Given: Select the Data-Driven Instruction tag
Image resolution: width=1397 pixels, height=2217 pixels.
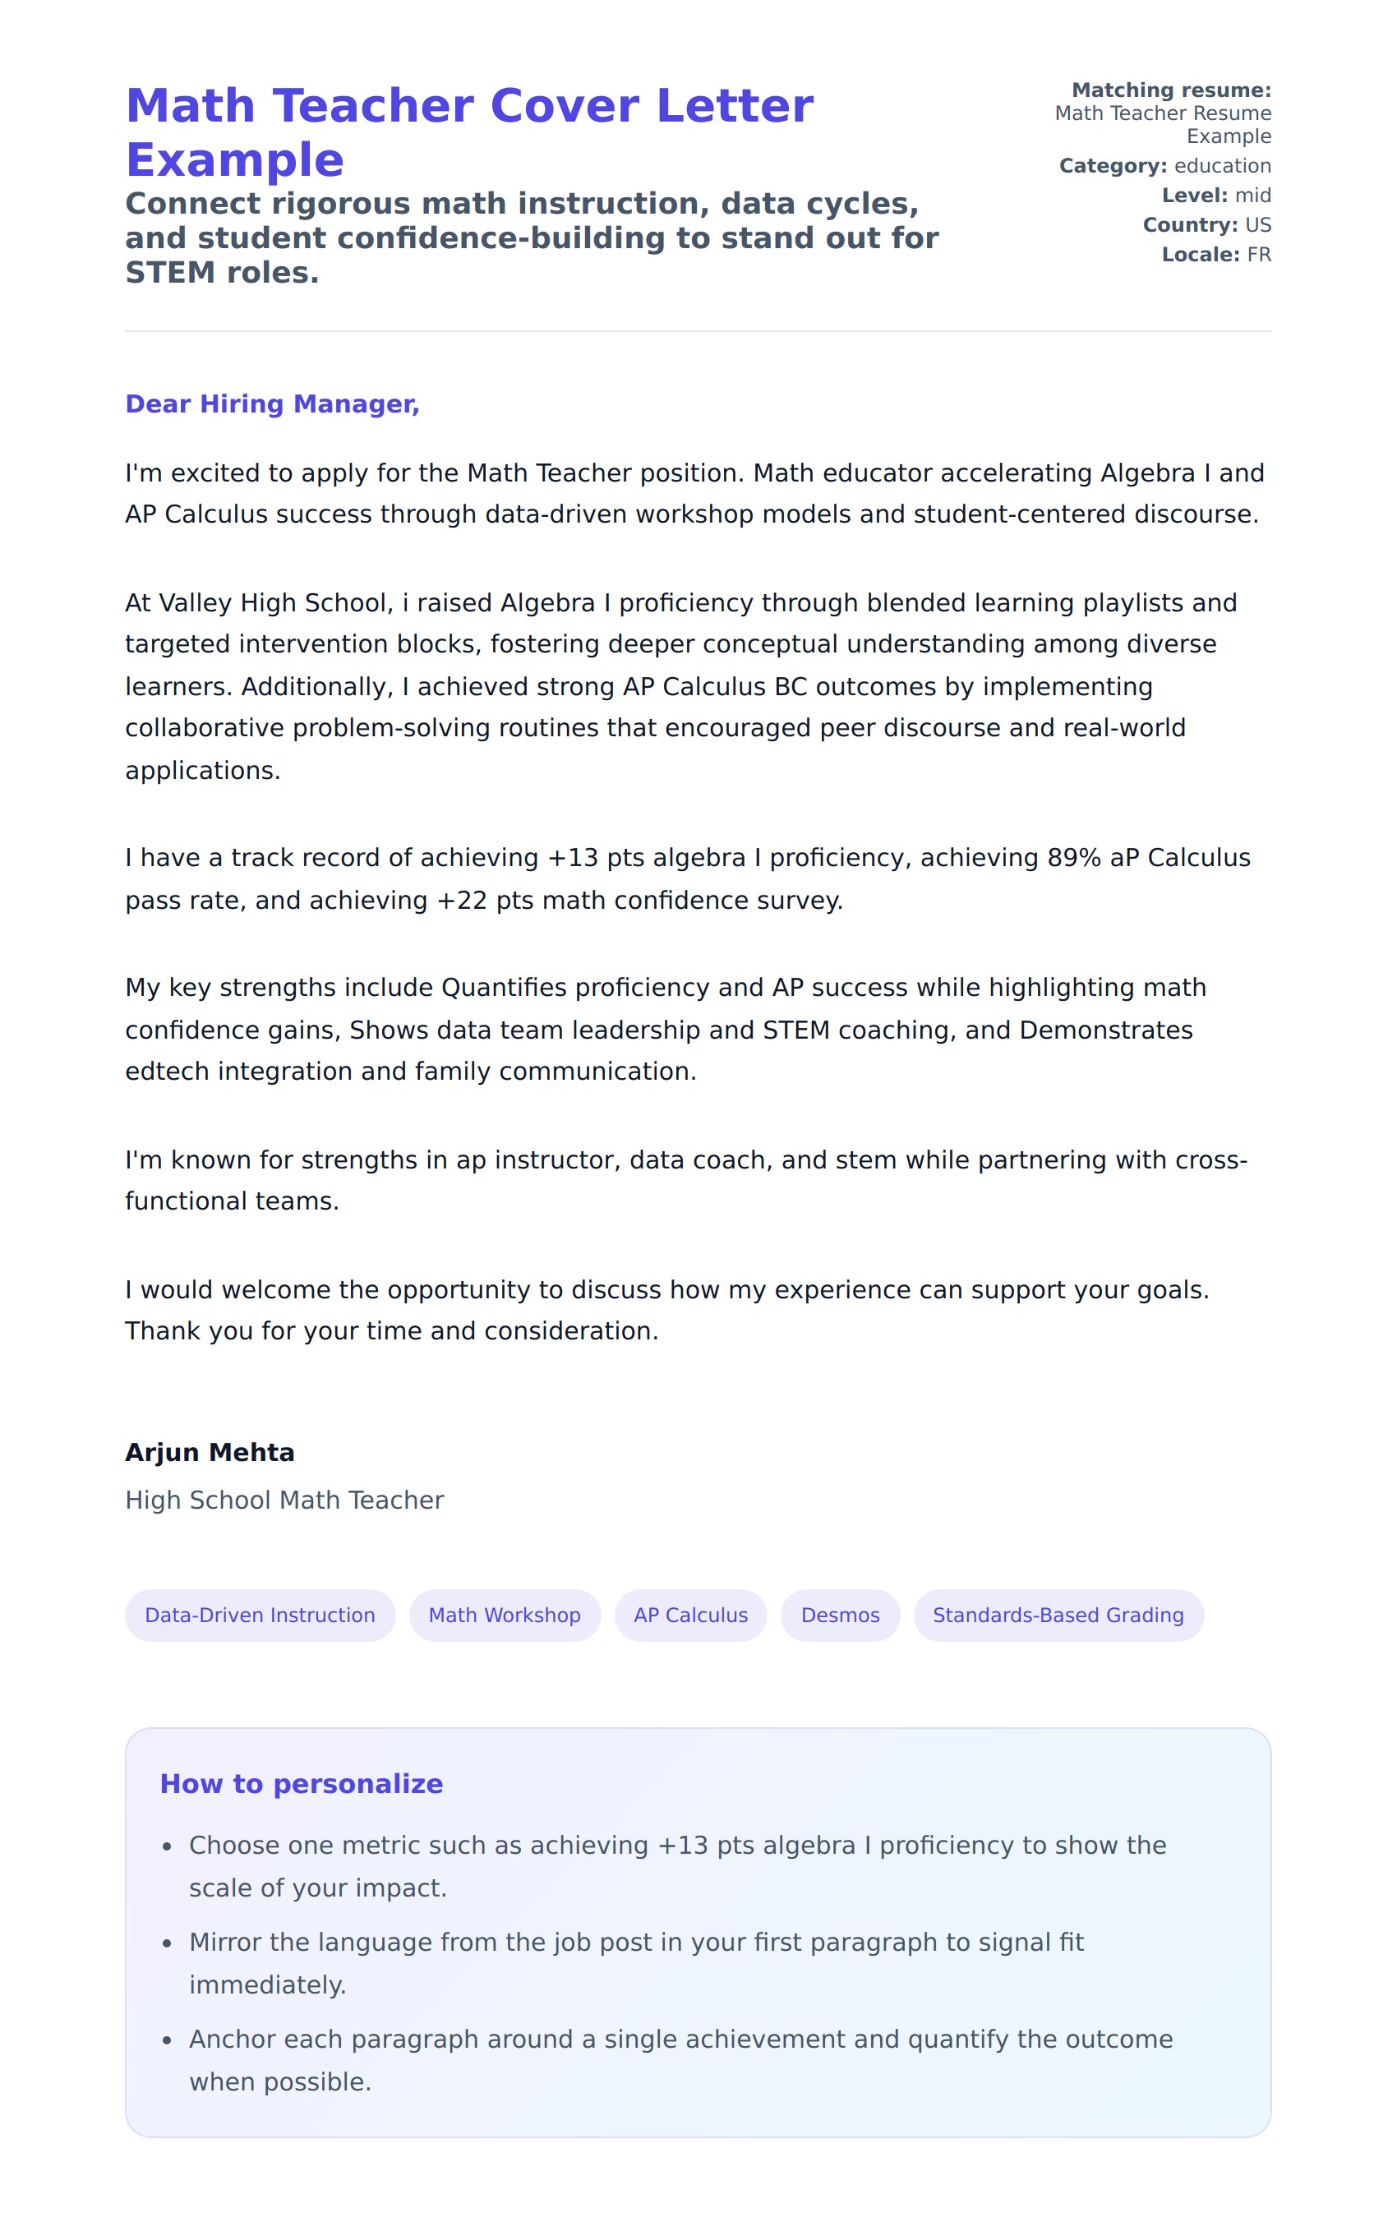Looking at the screenshot, I should click(260, 1615).
